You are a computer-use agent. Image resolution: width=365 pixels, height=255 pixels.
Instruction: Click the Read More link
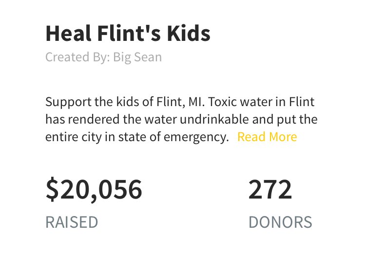(x=267, y=137)
